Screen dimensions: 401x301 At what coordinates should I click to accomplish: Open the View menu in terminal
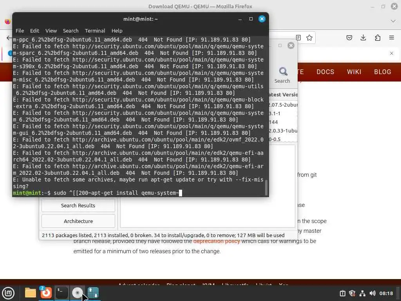point(51,31)
